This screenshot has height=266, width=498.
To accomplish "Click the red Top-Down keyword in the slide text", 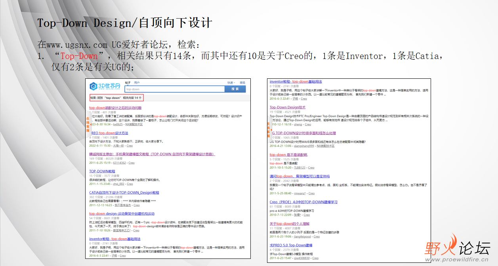I will click(x=79, y=56).
